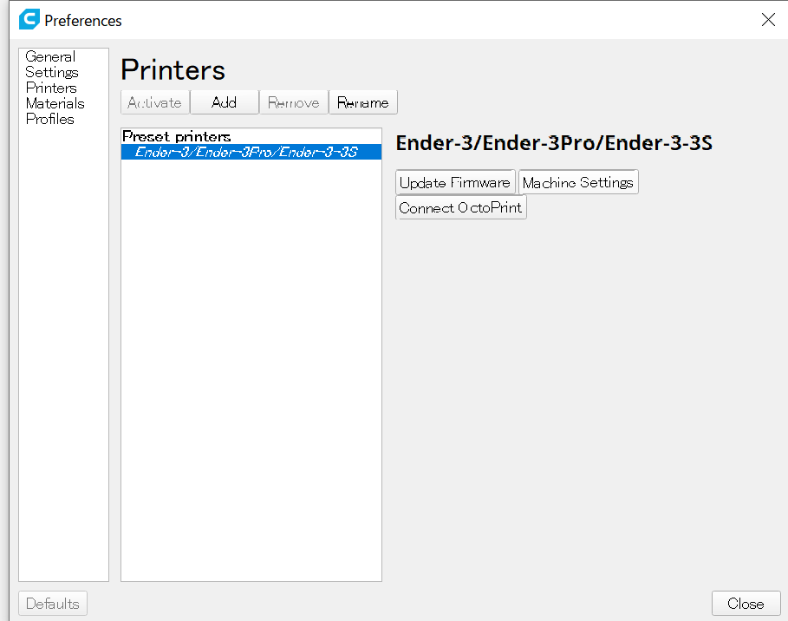Screen dimensions: 788x621
Task: Click the X to close Preferences window
Action: (x=768, y=20)
